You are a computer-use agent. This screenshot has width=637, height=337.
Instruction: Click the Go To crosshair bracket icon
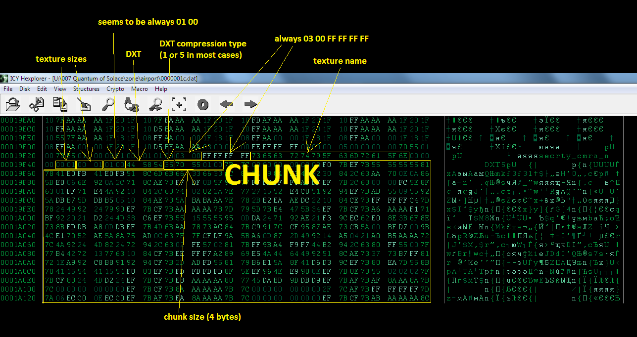[179, 104]
